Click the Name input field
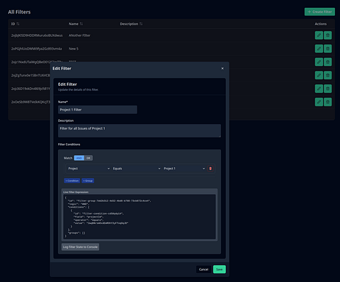Image resolution: width=340 pixels, height=282 pixels. pos(98,110)
